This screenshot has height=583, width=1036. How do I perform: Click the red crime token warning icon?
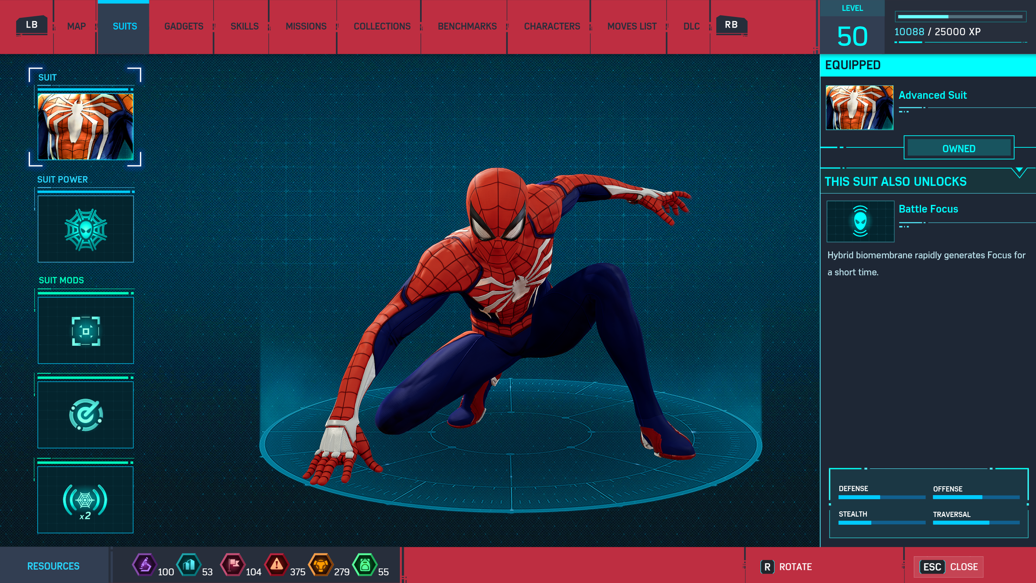277,565
